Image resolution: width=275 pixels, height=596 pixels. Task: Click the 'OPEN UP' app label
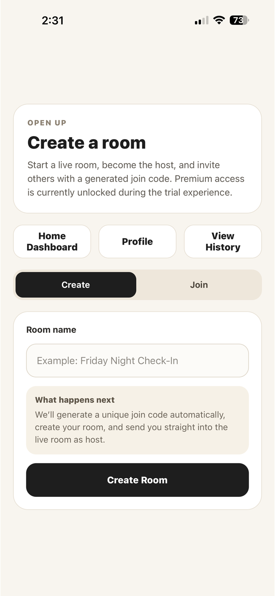click(x=47, y=123)
